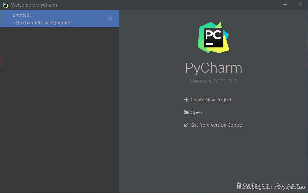
Task: Click the folder icon beside Open
Action: pos(186,112)
